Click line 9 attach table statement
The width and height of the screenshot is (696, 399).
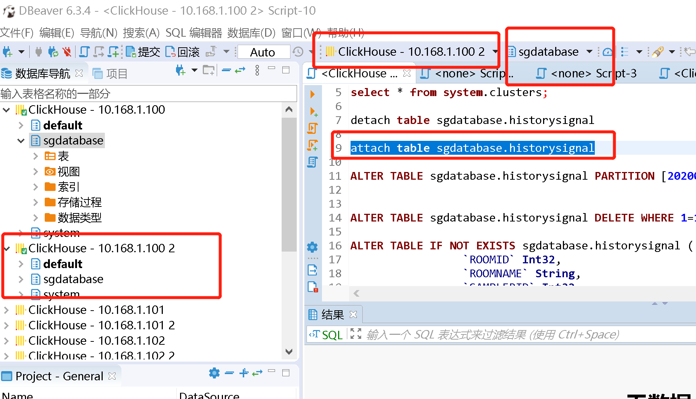click(472, 148)
